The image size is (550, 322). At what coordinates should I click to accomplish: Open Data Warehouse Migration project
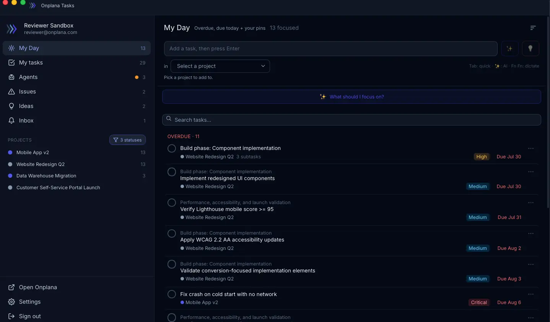[76, 176]
